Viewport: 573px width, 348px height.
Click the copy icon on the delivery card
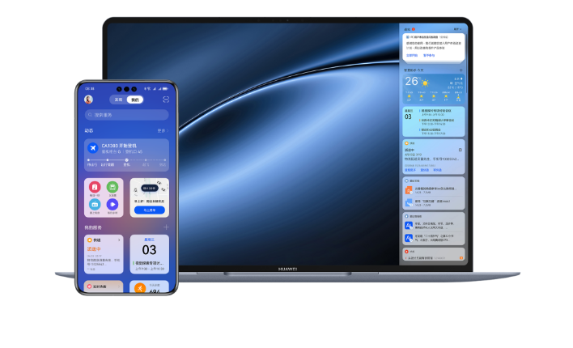tap(460, 150)
